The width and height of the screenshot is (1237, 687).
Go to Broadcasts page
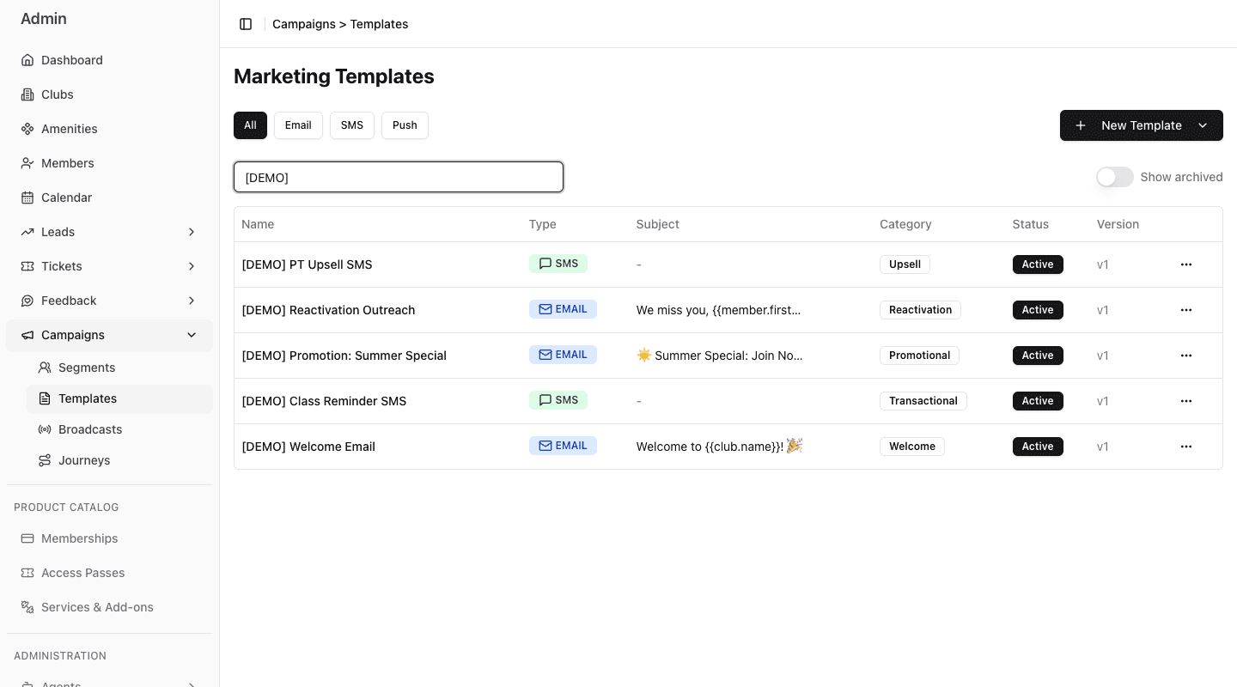click(x=119, y=429)
